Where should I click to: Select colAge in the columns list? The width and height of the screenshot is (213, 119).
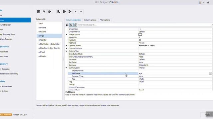49,36
